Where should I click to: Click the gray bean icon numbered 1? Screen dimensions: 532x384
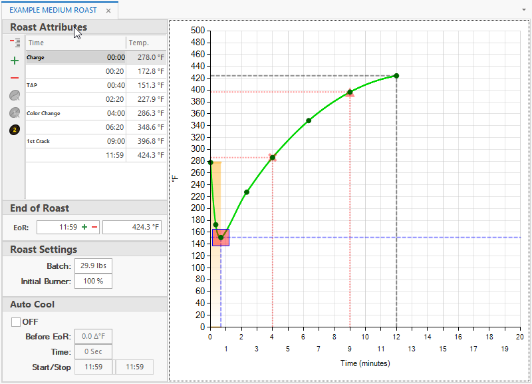coord(15,113)
